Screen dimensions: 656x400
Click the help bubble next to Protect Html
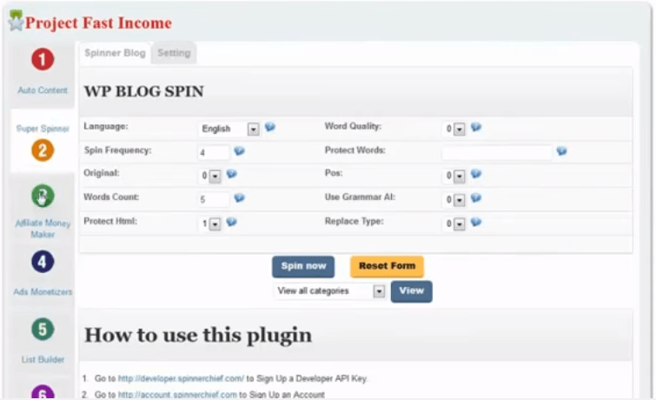pyautogui.click(x=232, y=222)
